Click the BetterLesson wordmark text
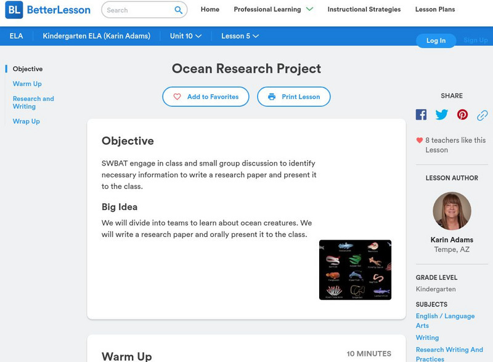 click(x=59, y=10)
